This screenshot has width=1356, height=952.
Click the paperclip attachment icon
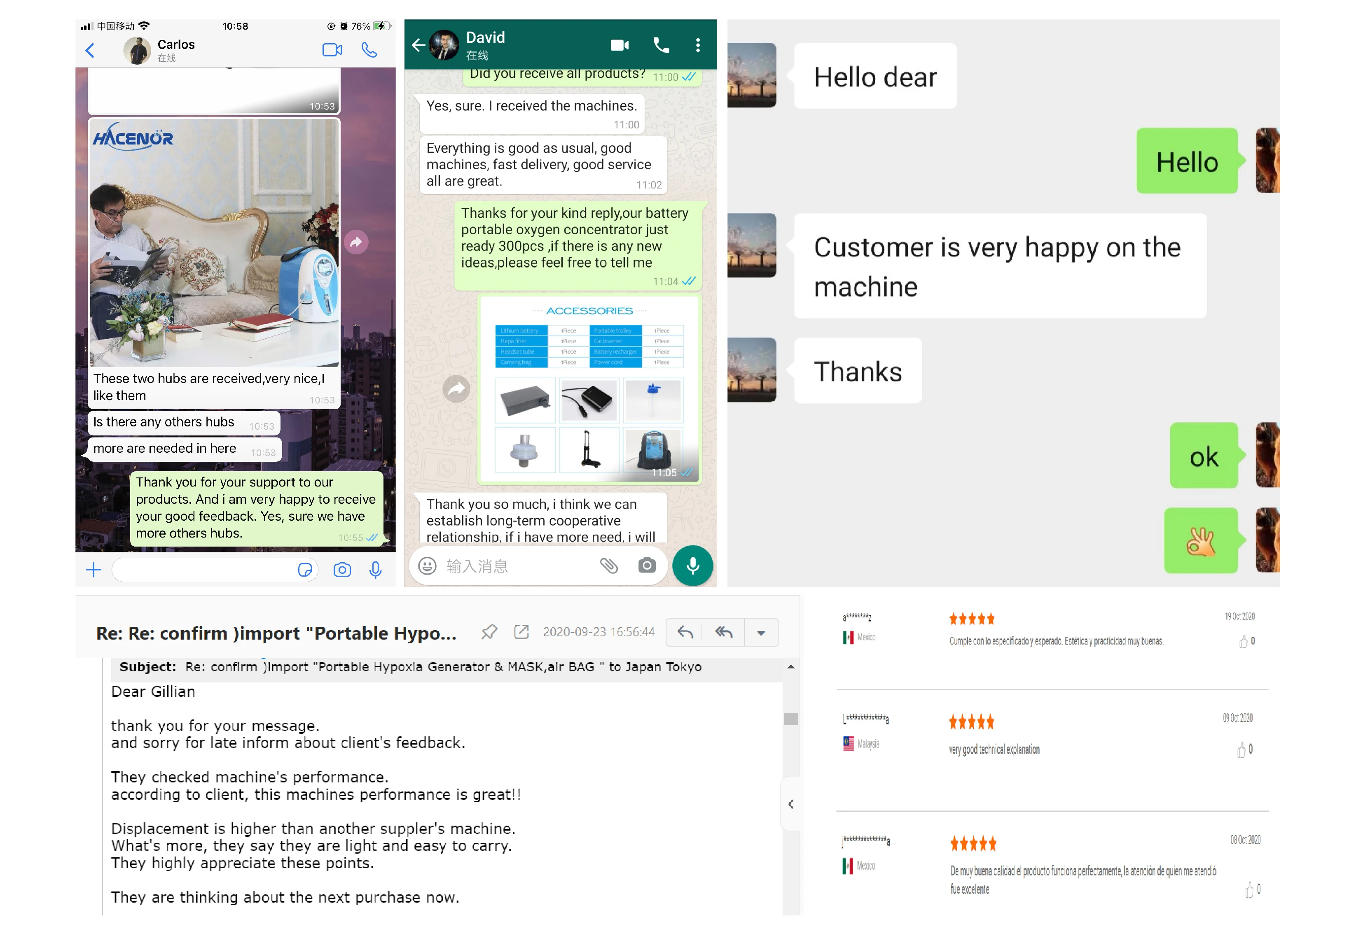(608, 566)
